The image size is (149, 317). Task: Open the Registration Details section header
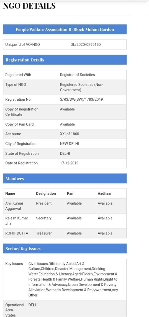point(65,60)
